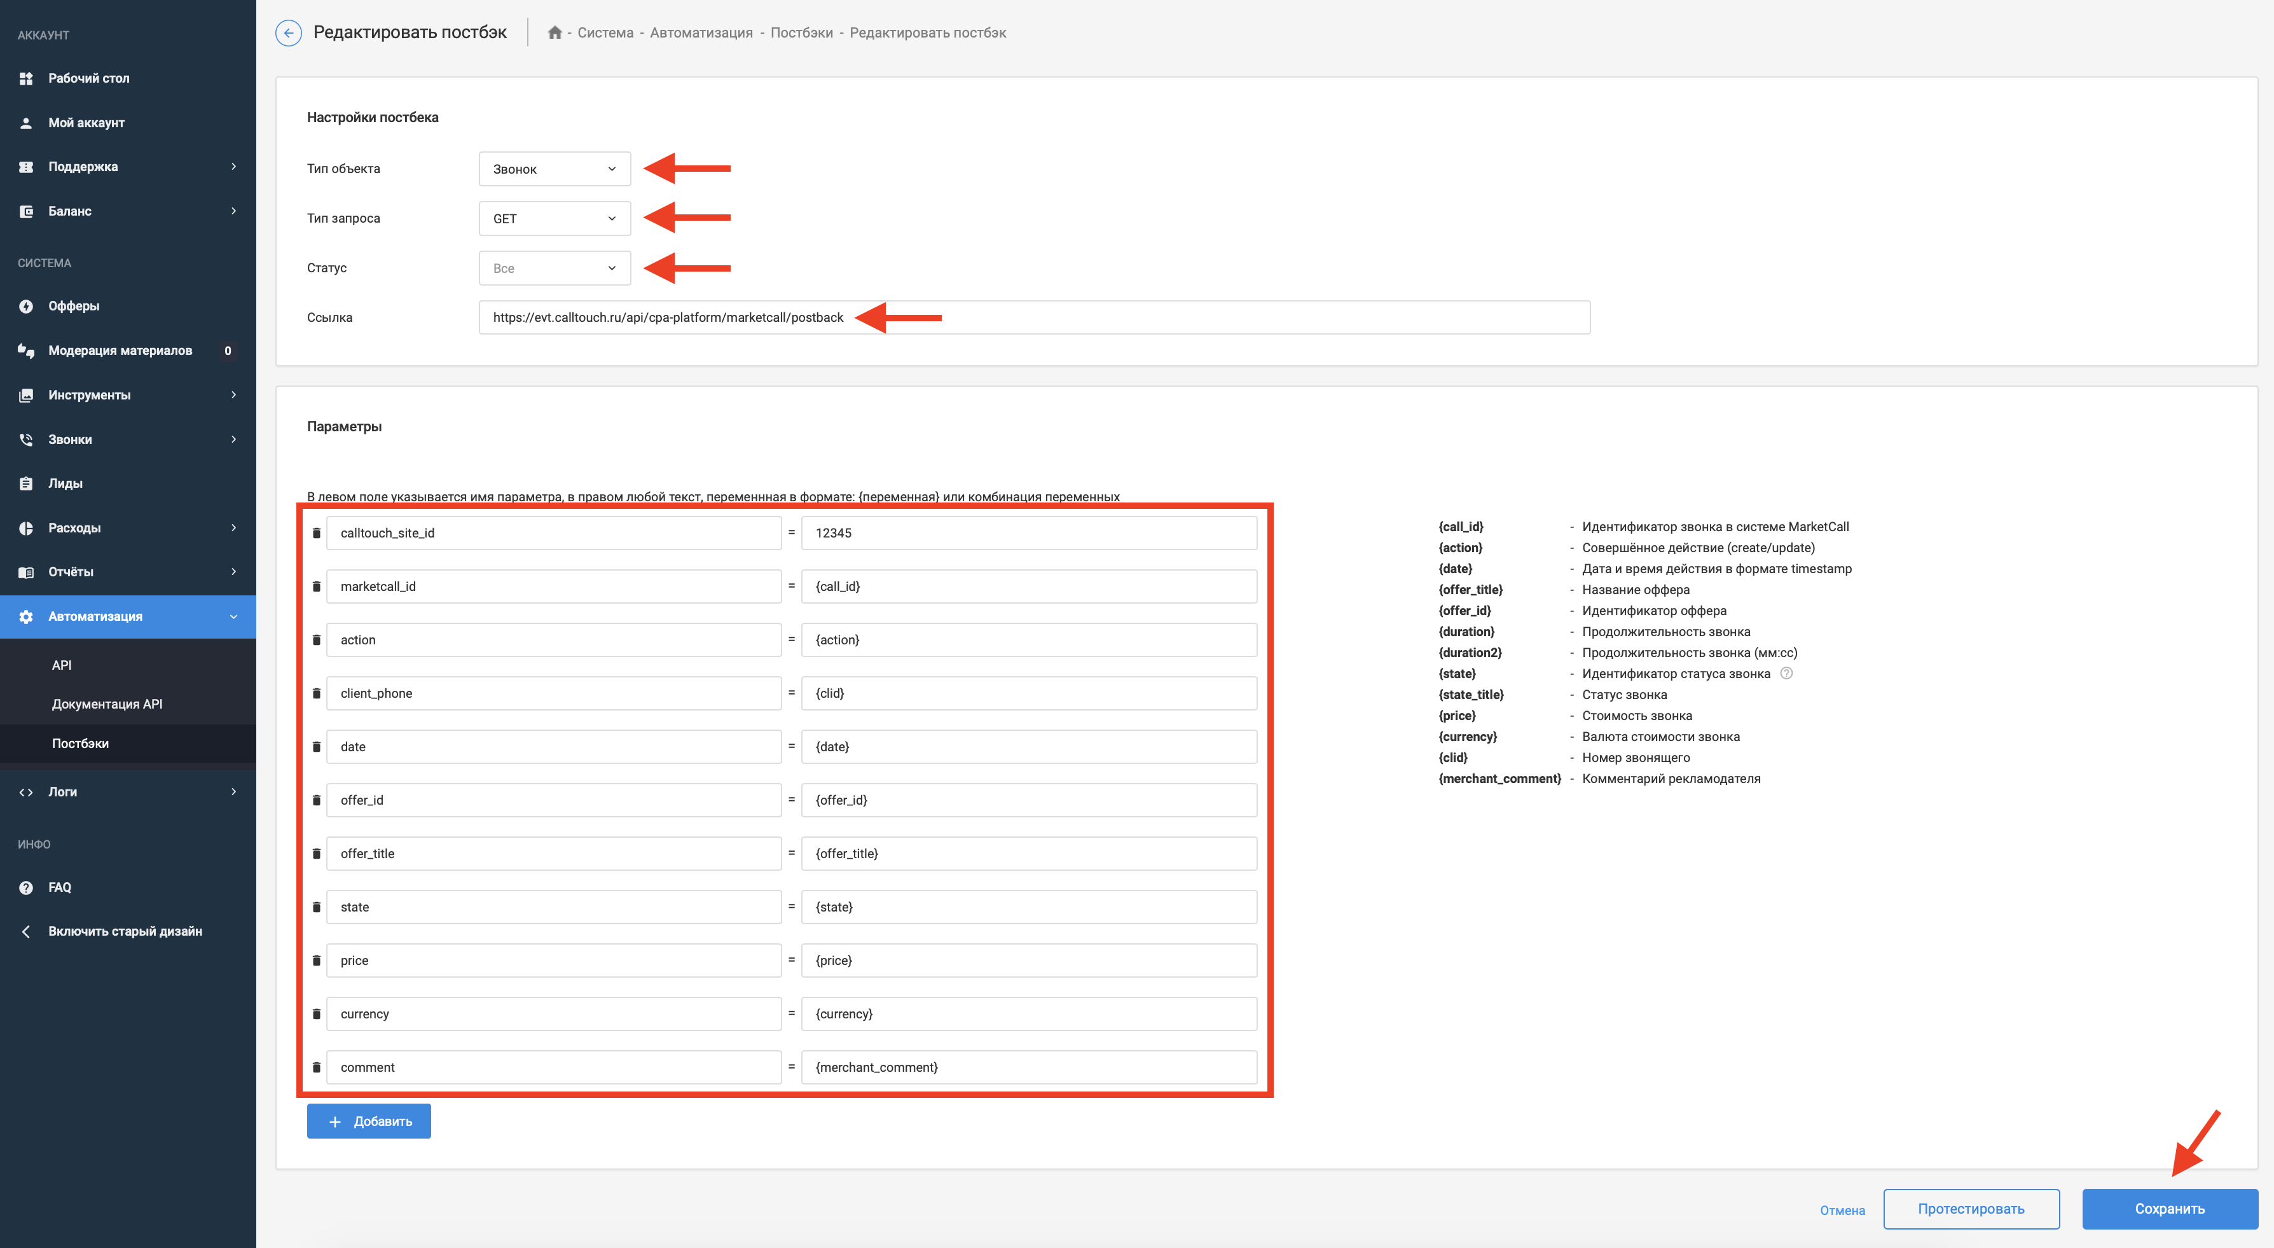Click the Ссылка URL input field
The image size is (2274, 1248).
click(x=1034, y=318)
